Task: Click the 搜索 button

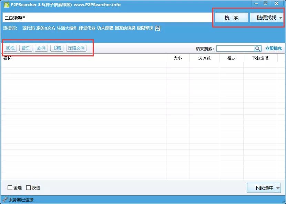Action: (232, 18)
